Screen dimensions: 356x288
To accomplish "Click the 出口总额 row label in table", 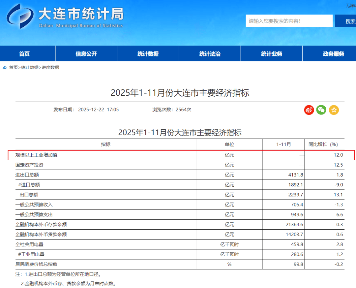I will [29, 195].
